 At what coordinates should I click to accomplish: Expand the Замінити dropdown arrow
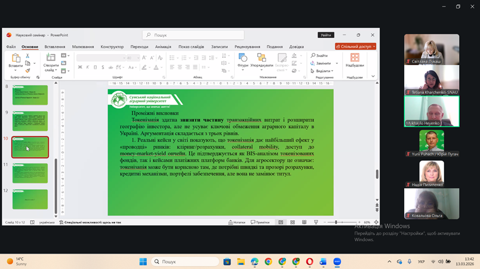click(336, 63)
